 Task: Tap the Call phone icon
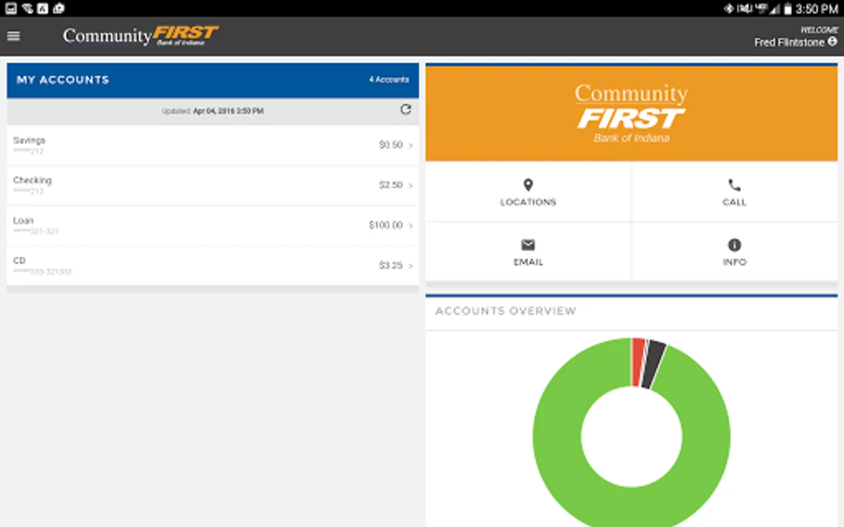(x=734, y=185)
